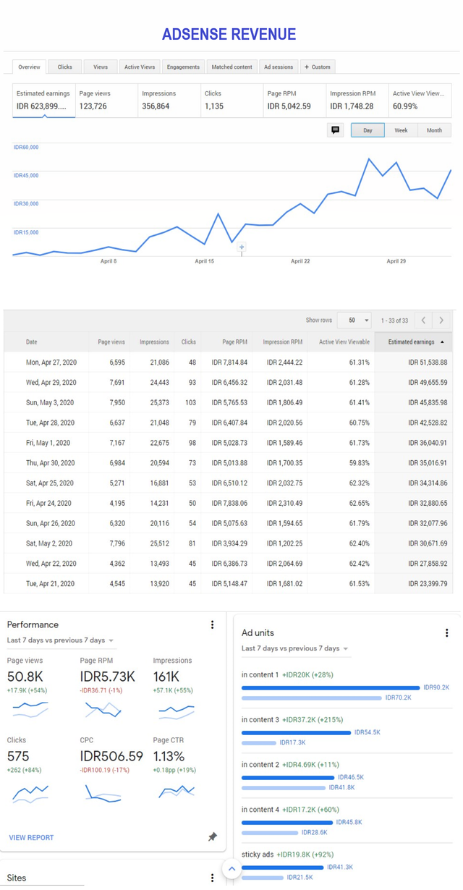Open the Active Views tab
Screen dimensions: 463x890
tap(140, 67)
